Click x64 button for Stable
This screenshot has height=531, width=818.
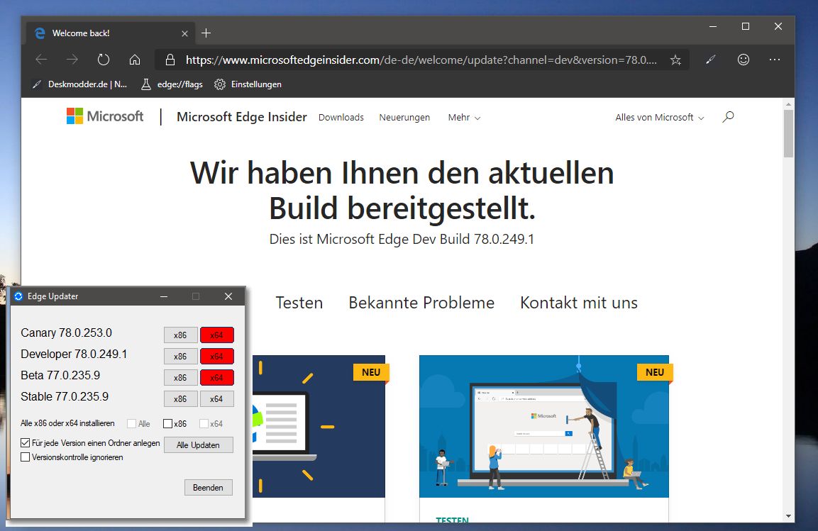pyautogui.click(x=216, y=399)
